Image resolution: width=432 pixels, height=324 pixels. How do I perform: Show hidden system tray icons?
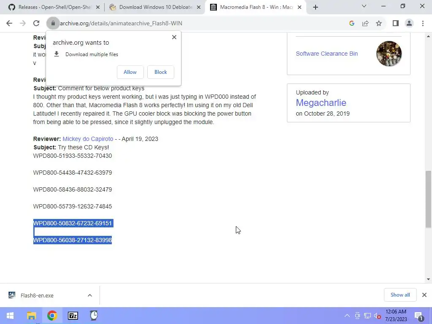347,316
